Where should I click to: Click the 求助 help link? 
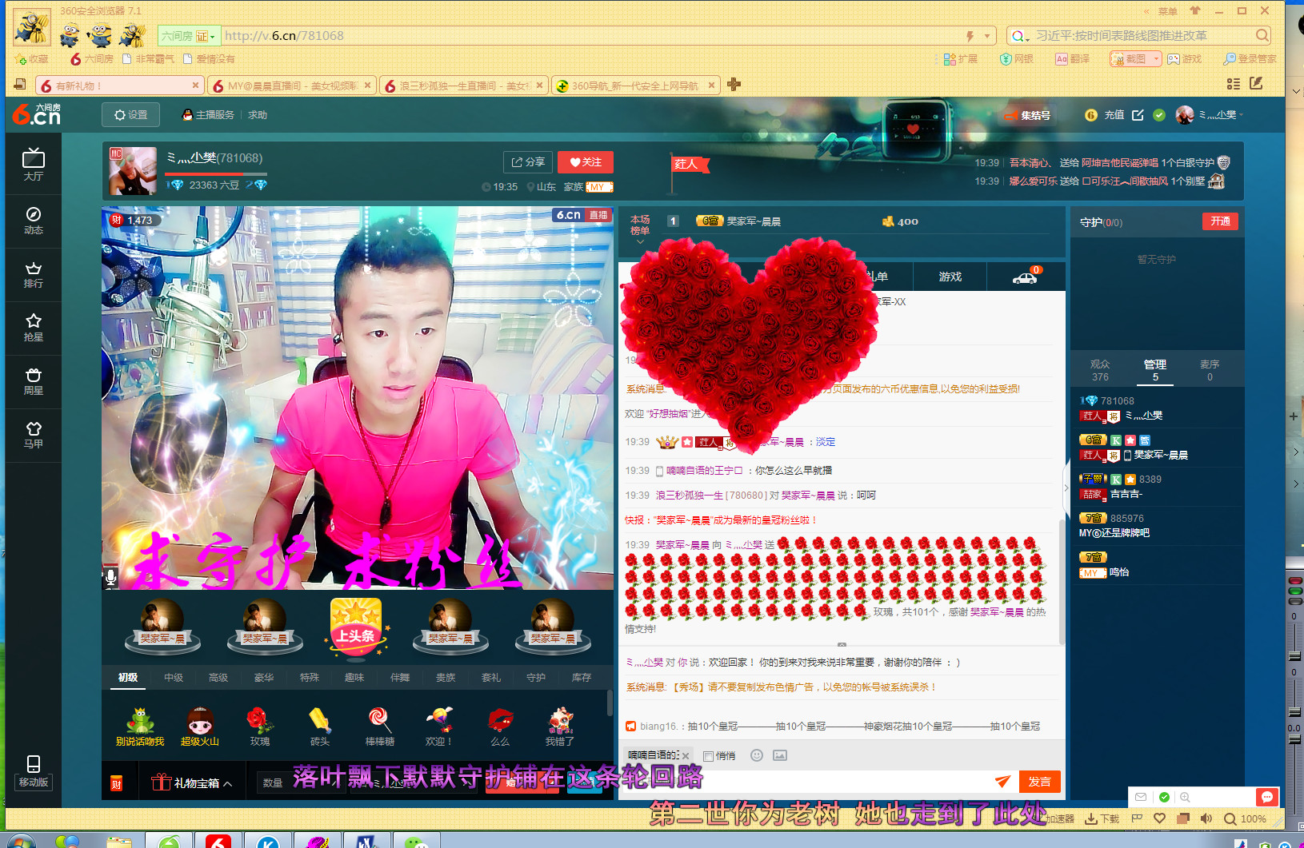(257, 115)
